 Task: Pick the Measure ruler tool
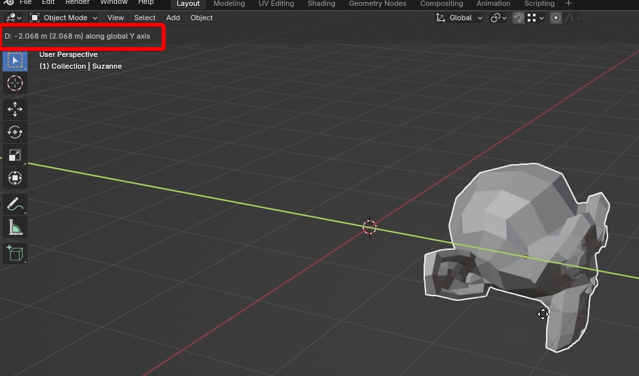coord(15,227)
